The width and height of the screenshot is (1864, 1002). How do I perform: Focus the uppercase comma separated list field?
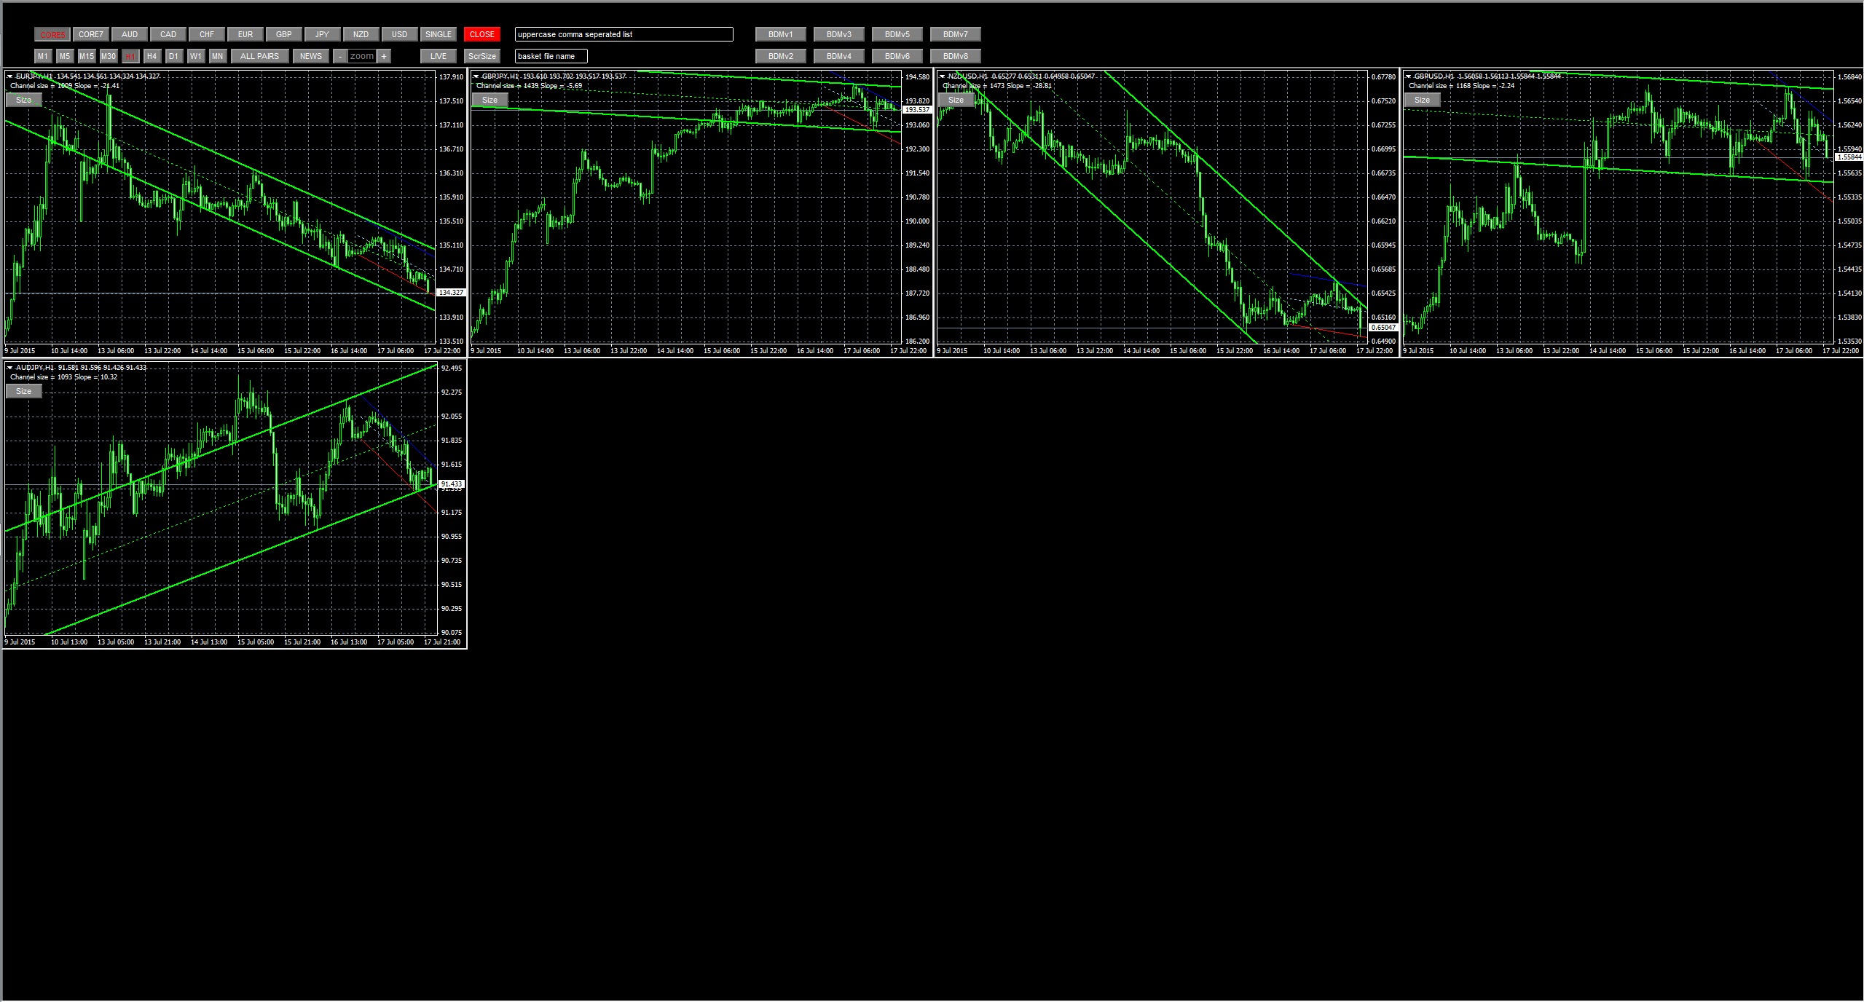click(x=624, y=34)
